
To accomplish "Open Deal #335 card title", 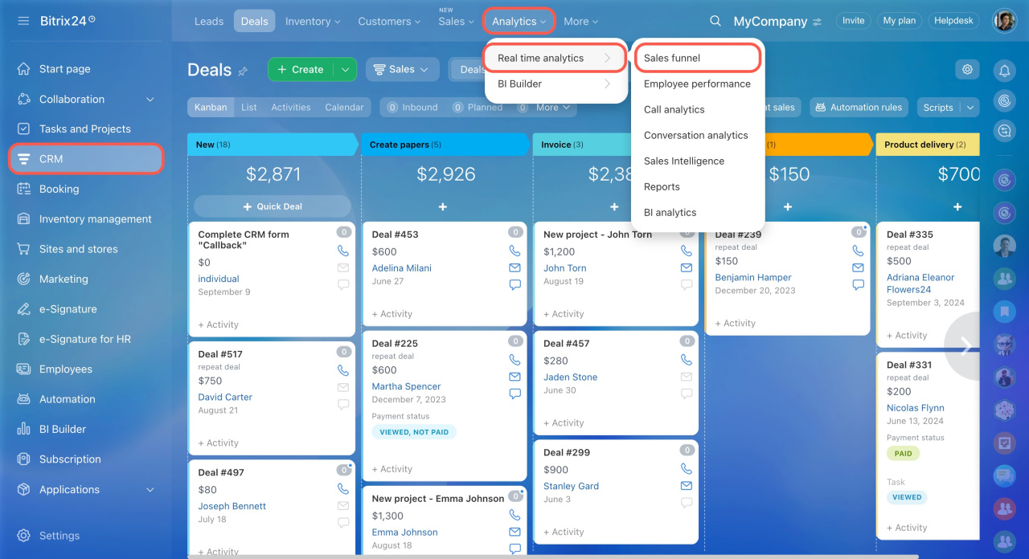I will (x=910, y=235).
